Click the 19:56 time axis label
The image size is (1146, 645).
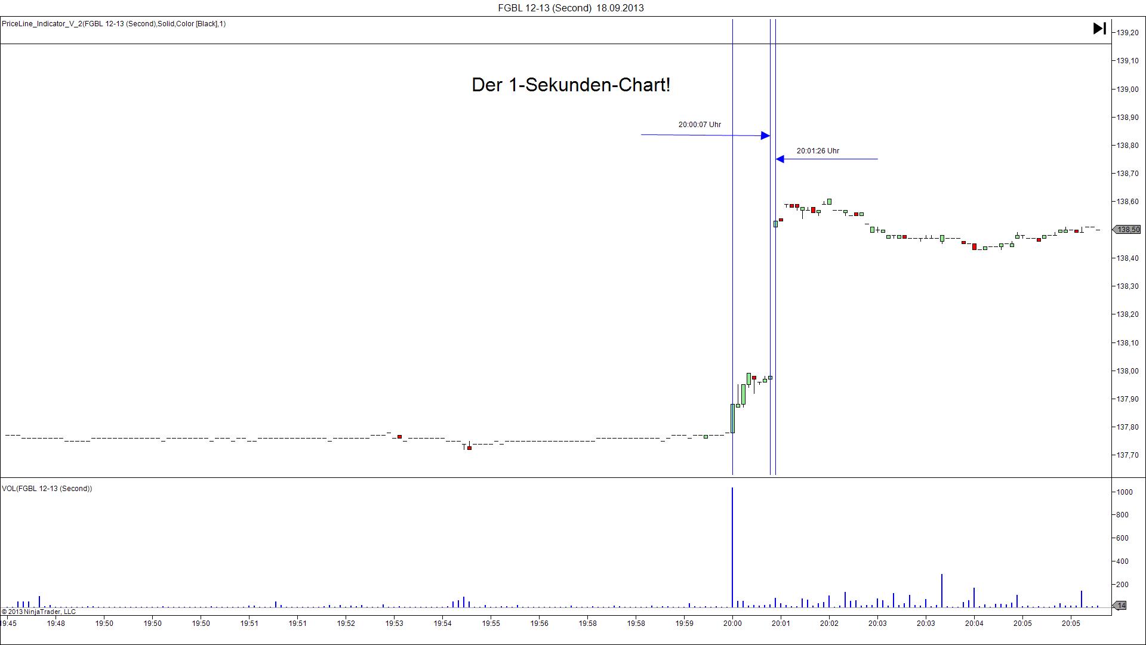point(539,624)
